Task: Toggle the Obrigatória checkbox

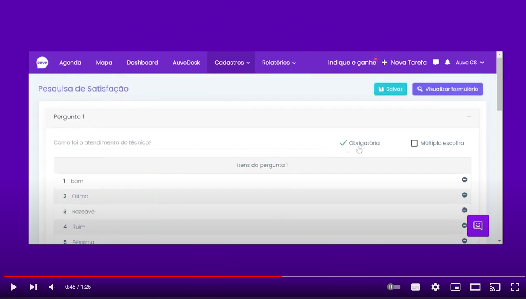Action: click(x=343, y=143)
